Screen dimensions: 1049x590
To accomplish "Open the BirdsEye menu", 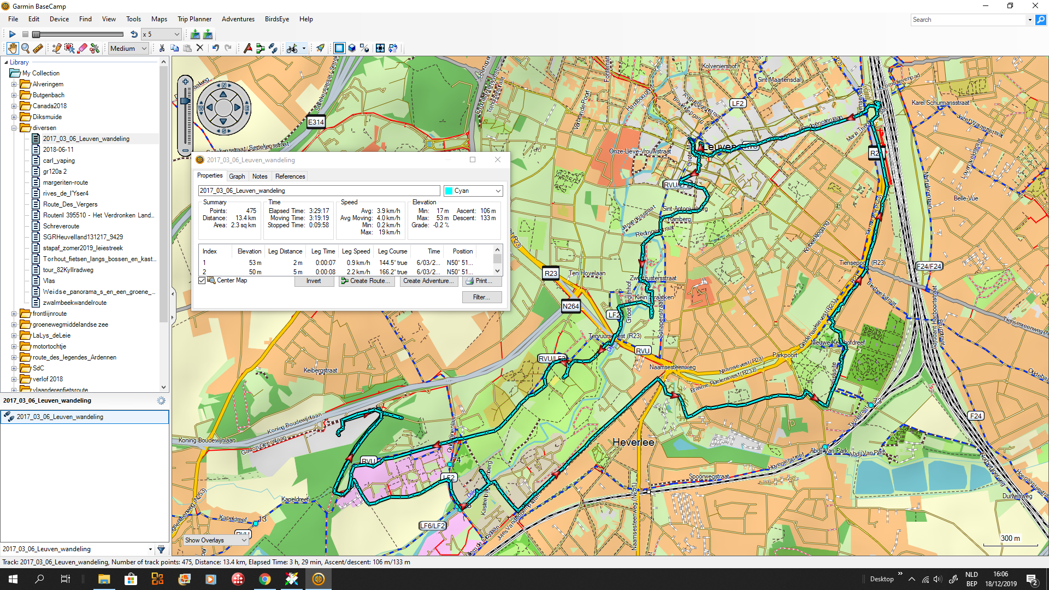I will tap(277, 19).
